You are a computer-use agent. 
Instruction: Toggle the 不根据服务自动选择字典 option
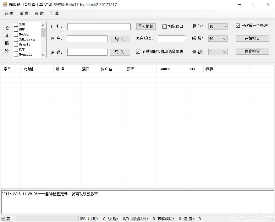(138, 51)
